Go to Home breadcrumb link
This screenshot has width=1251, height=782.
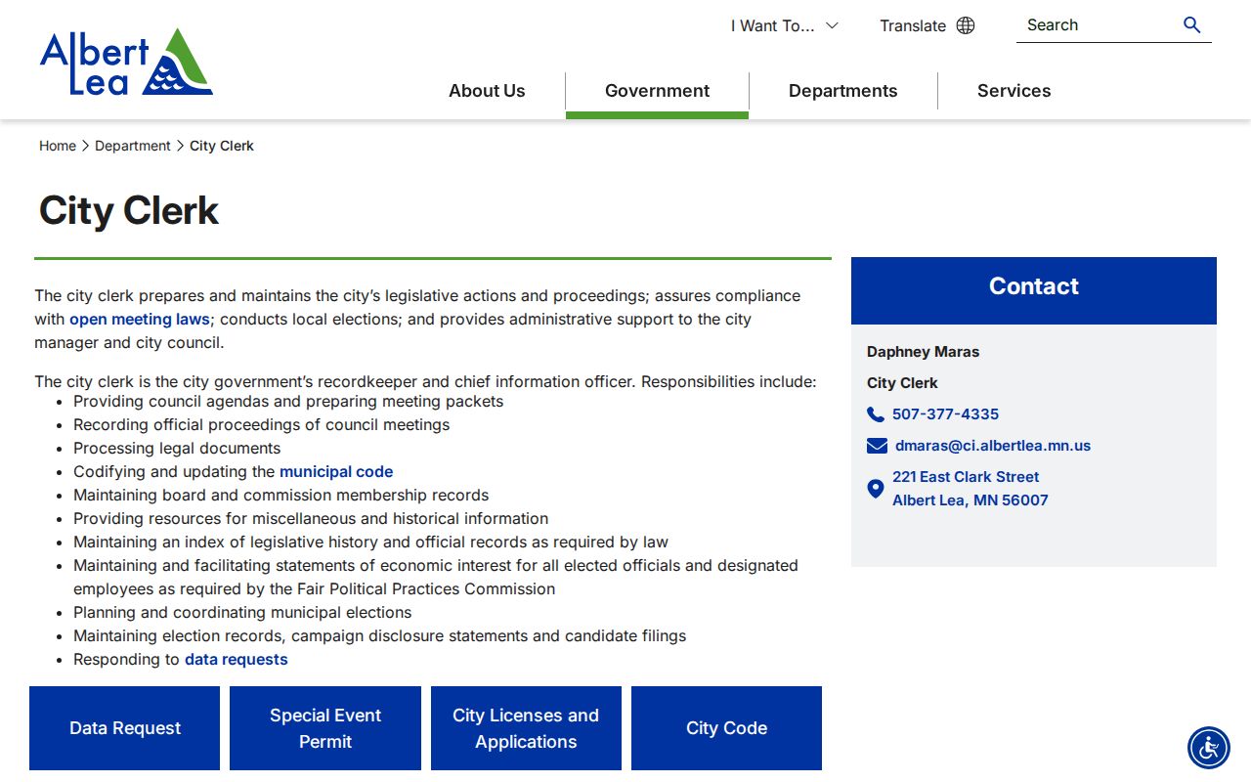[x=58, y=146]
